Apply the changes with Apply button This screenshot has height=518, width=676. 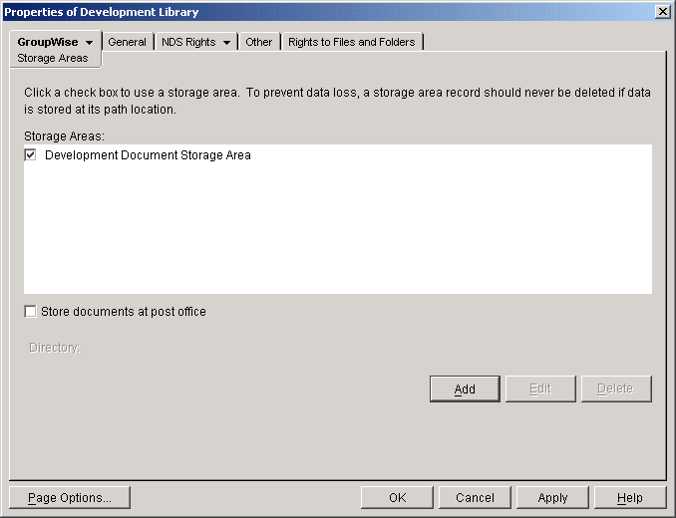(552, 498)
